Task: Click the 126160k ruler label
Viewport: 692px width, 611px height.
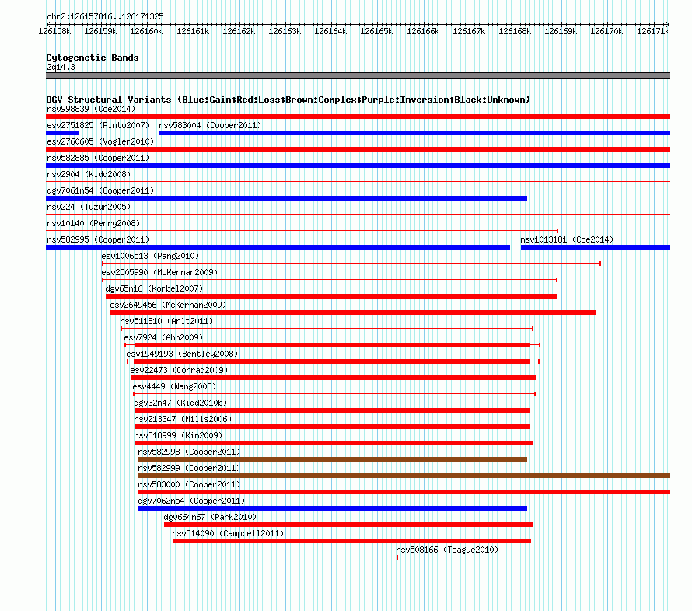Action: tap(146, 31)
